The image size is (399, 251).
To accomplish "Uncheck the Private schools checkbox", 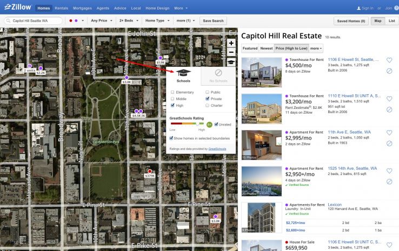I will point(207,99).
